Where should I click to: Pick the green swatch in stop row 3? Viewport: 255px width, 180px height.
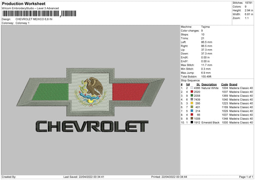(x=192, y=96)
